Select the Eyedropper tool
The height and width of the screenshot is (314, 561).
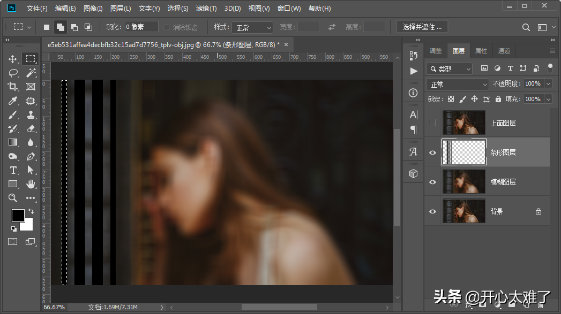pos(12,101)
